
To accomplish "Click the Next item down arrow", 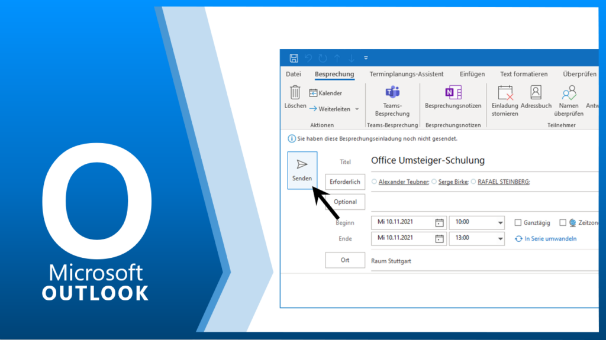I will click(x=352, y=59).
